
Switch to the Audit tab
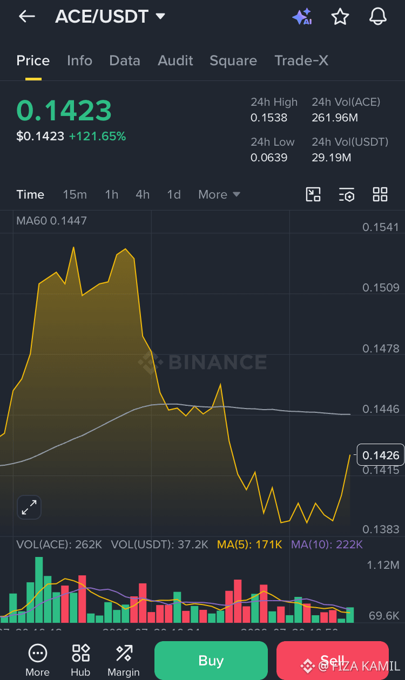pos(175,60)
